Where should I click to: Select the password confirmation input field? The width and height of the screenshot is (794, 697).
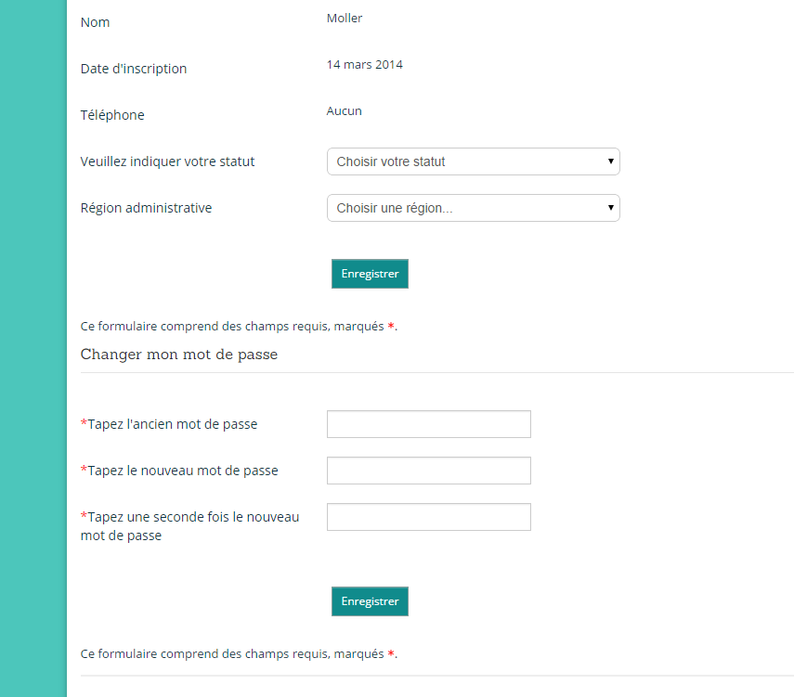428,517
